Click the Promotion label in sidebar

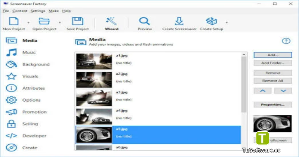tap(34, 112)
